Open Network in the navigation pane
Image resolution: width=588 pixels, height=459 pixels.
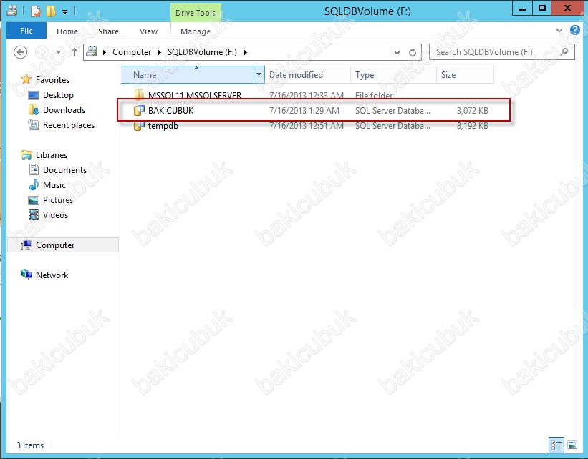pos(52,275)
